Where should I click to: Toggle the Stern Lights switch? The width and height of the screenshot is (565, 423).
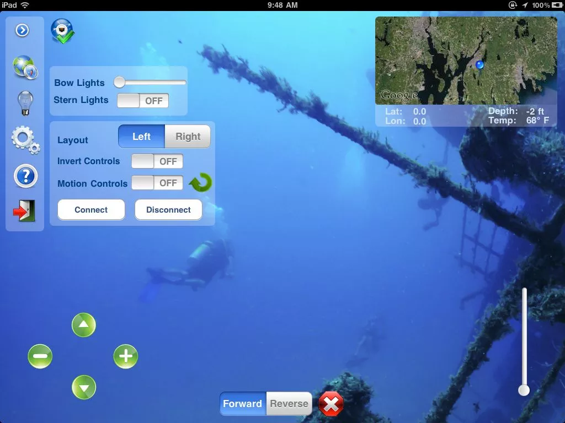coord(143,101)
